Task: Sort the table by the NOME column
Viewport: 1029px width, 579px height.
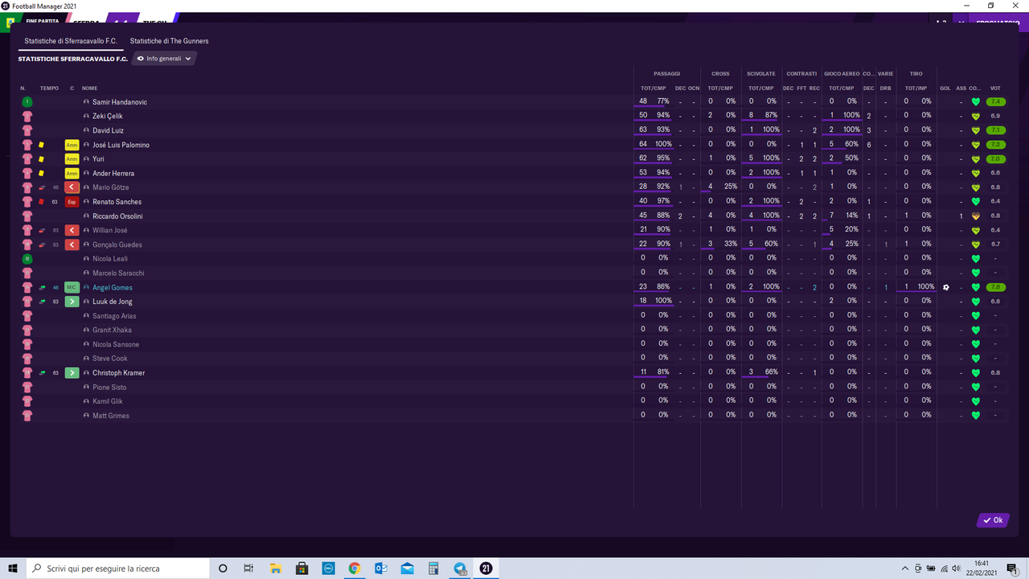Action: coord(89,88)
